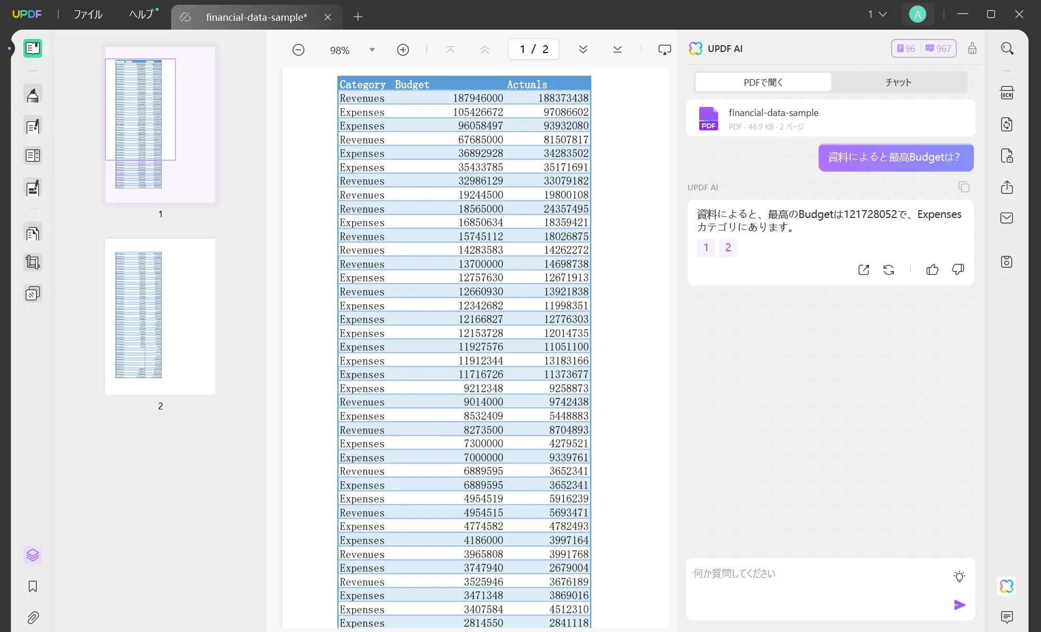Select page 2 thumbnail
Screen dimensions: 1041x632
(x=160, y=316)
